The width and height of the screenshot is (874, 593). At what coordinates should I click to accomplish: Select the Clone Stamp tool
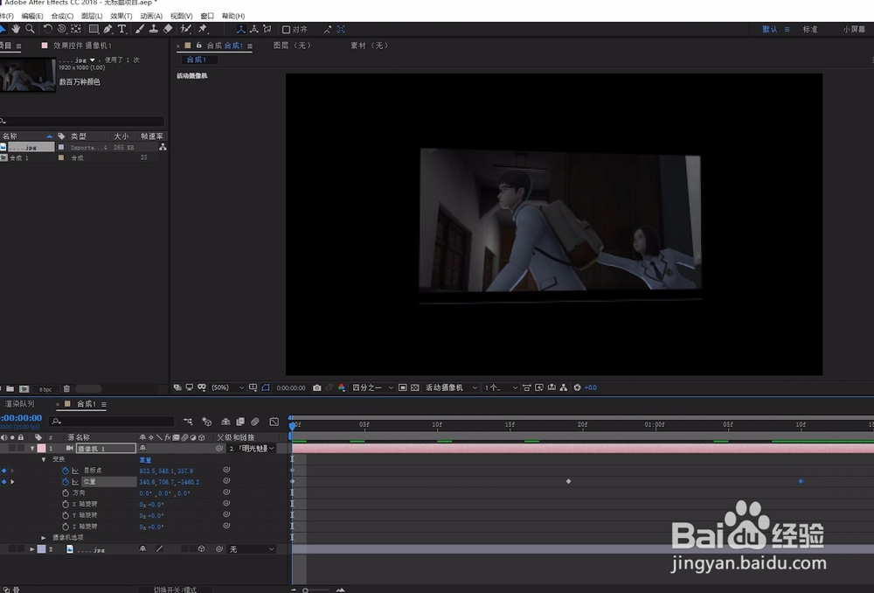[153, 29]
